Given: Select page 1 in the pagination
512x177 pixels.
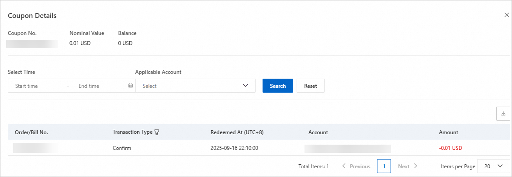Looking at the screenshot, I should click(384, 166).
